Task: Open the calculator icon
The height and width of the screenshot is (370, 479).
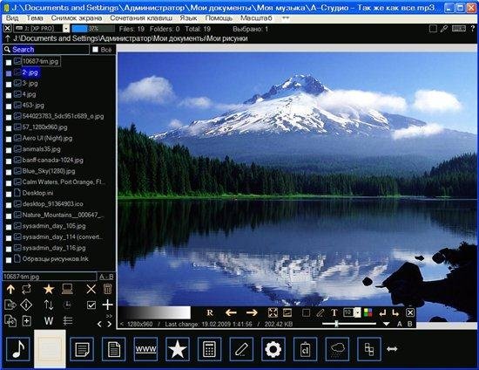Action: point(209,349)
